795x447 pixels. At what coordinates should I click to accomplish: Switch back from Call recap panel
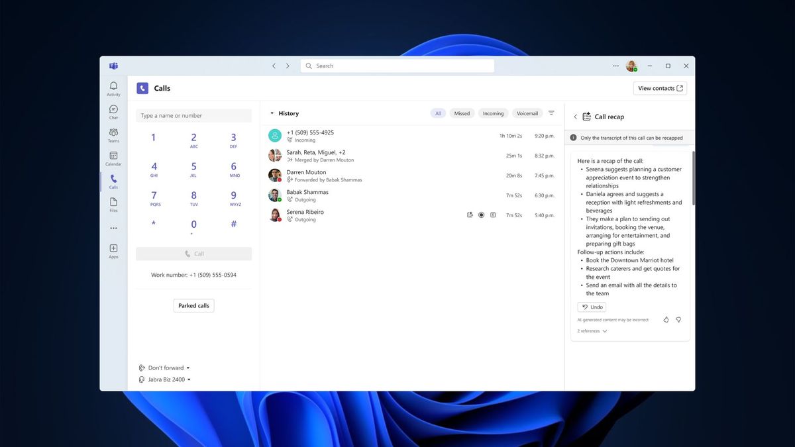[x=575, y=117]
